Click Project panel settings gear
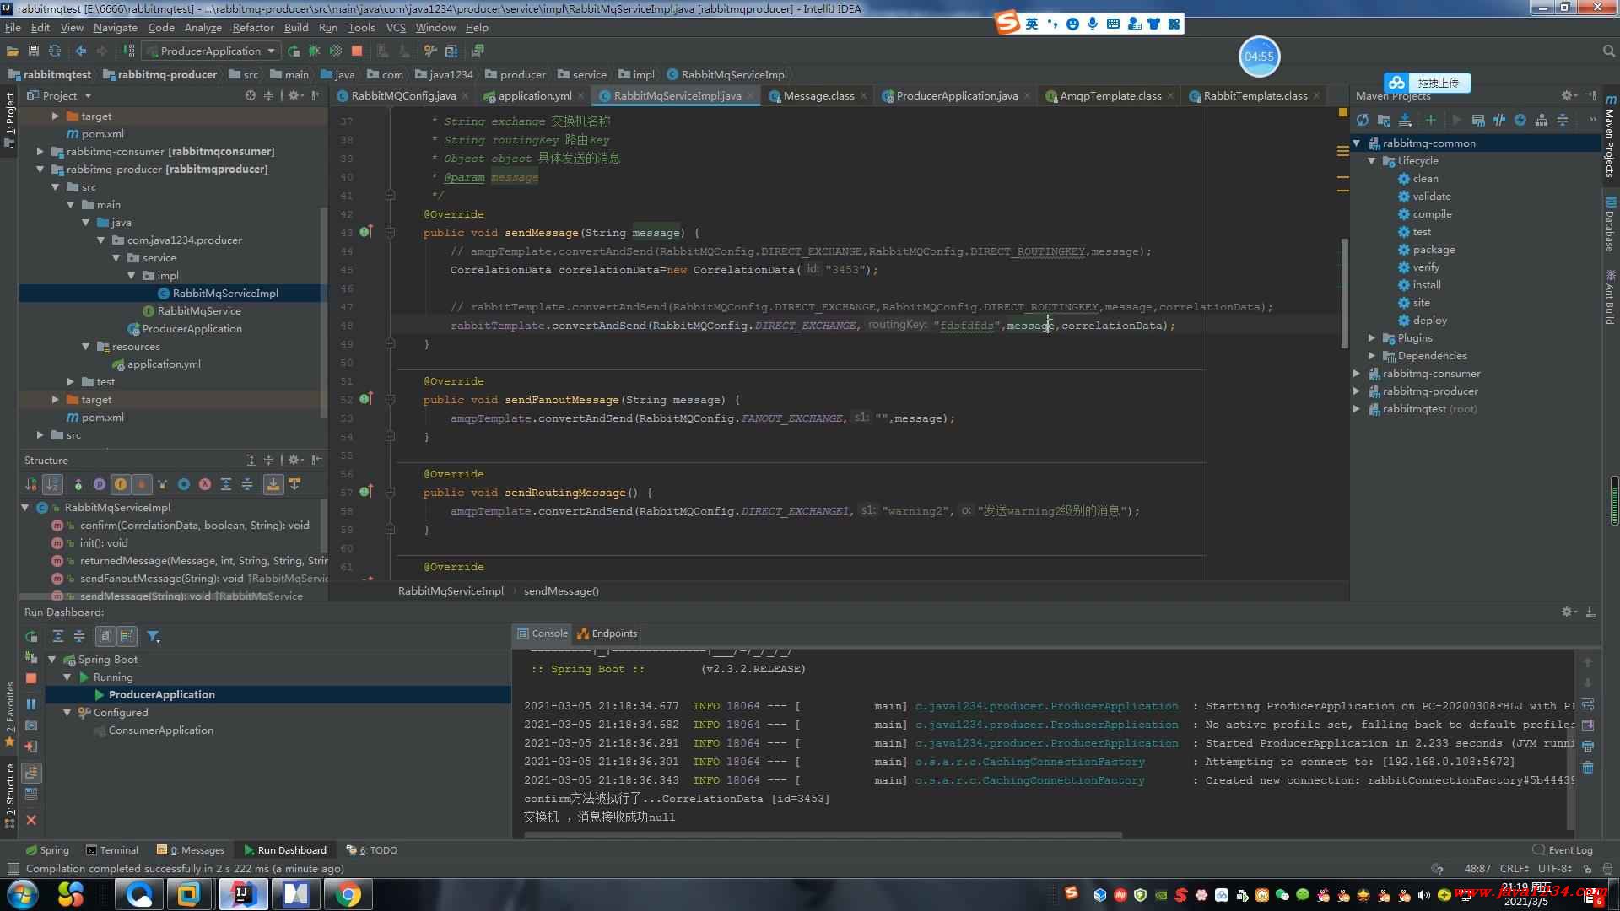1620x911 pixels. [x=294, y=95]
